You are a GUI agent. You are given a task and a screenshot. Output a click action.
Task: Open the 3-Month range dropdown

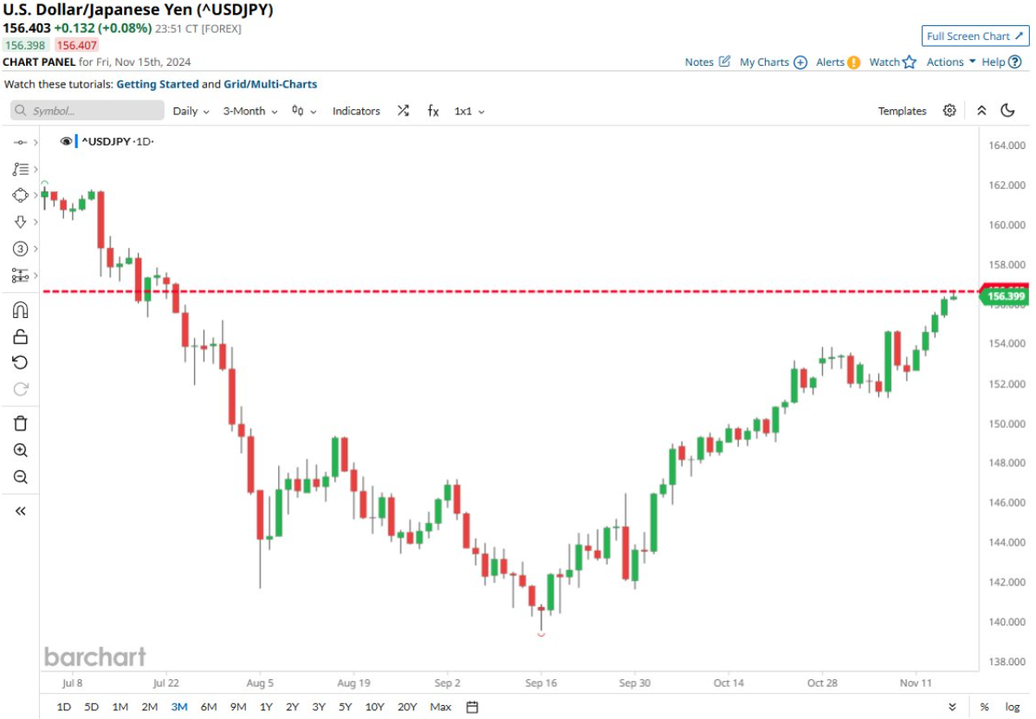tap(249, 111)
